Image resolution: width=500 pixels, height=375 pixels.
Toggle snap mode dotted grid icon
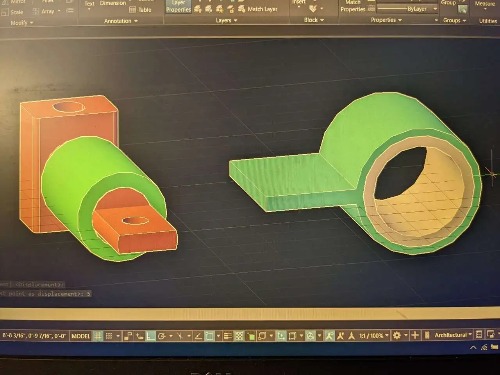tap(109, 336)
